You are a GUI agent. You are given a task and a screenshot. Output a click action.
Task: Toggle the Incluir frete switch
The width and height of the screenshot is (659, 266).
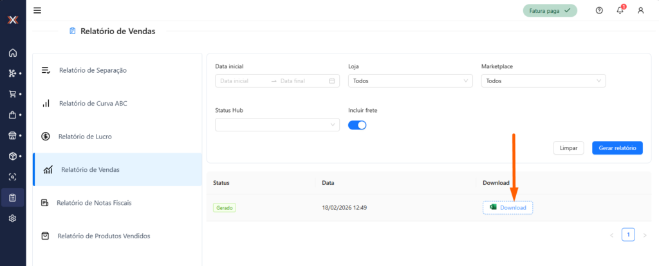[x=357, y=125]
